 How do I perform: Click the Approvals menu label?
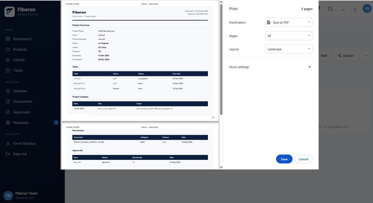point(21,112)
